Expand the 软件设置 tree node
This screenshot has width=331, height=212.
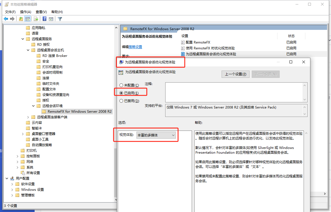point(12,184)
